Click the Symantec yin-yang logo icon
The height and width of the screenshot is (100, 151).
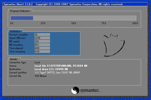pos(75,90)
